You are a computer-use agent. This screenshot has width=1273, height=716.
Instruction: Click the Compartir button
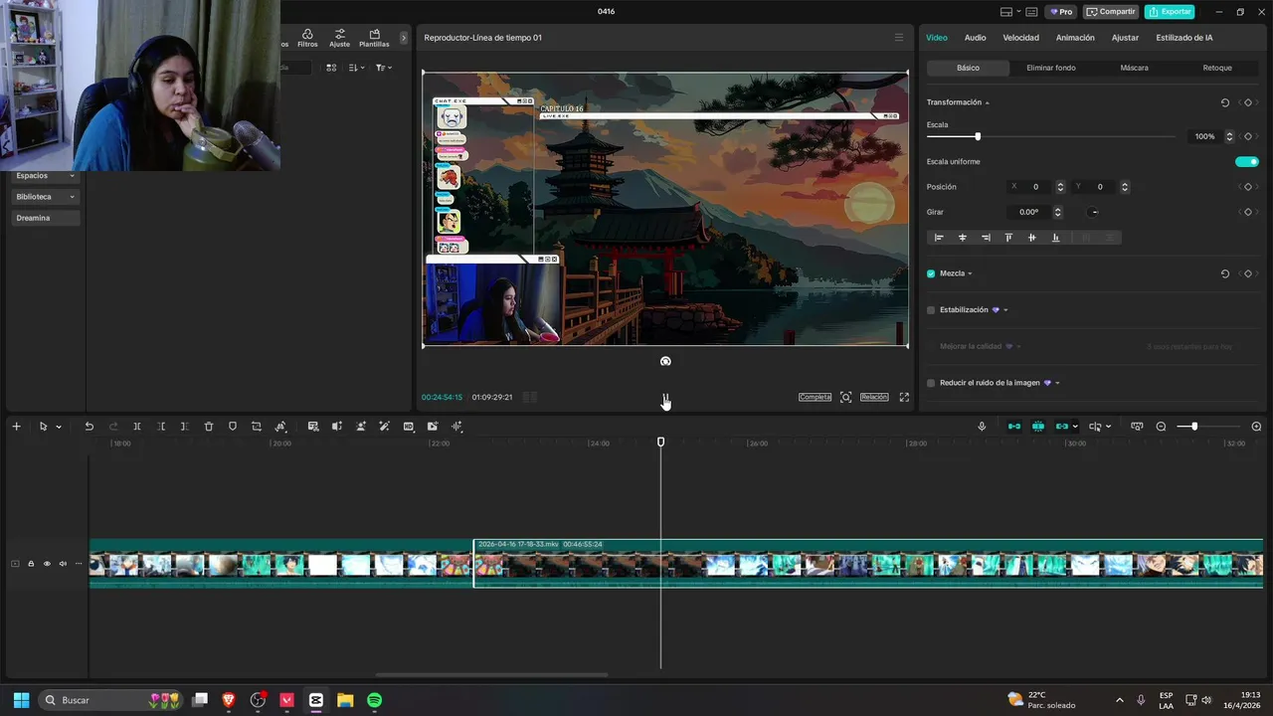click(x=1111, y=12)
